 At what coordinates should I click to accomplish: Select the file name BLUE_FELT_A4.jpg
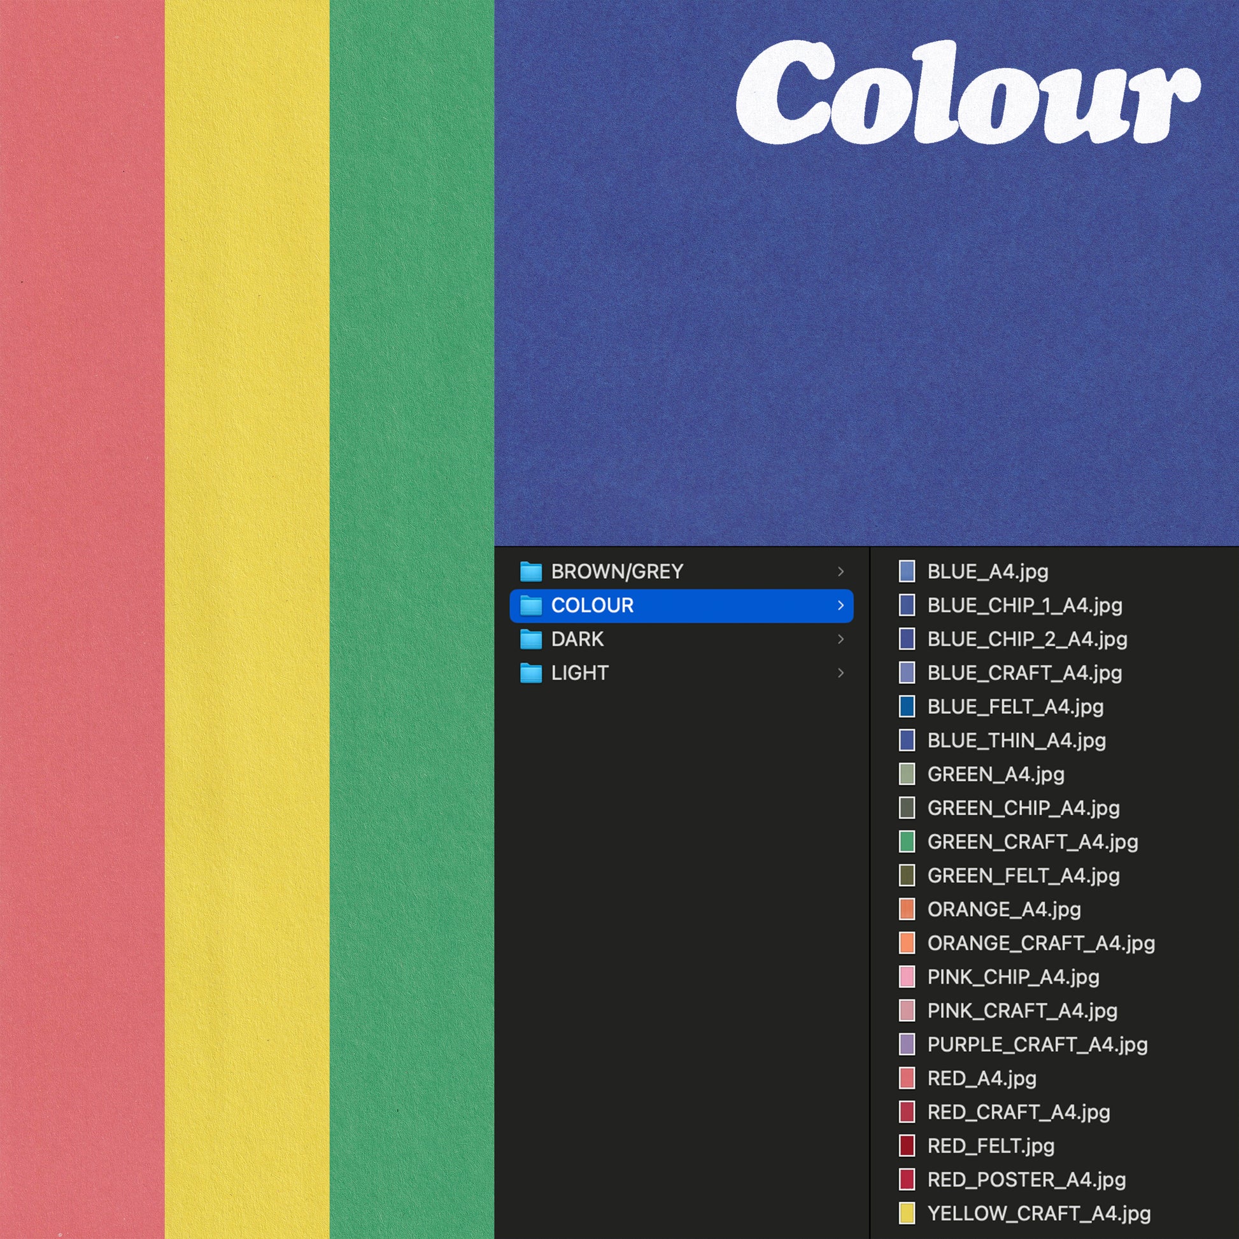coord(1015,707)
